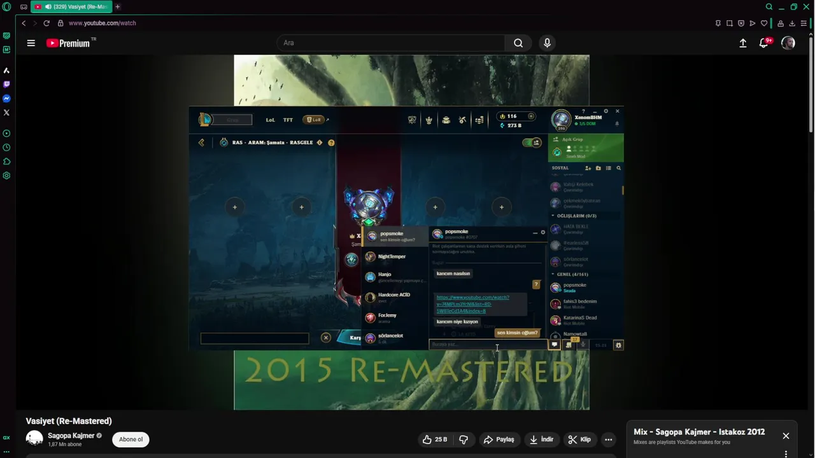Select Hardcore ACID conversation in chat list
The width and height of the screenshot is (815, 458).
395,297
